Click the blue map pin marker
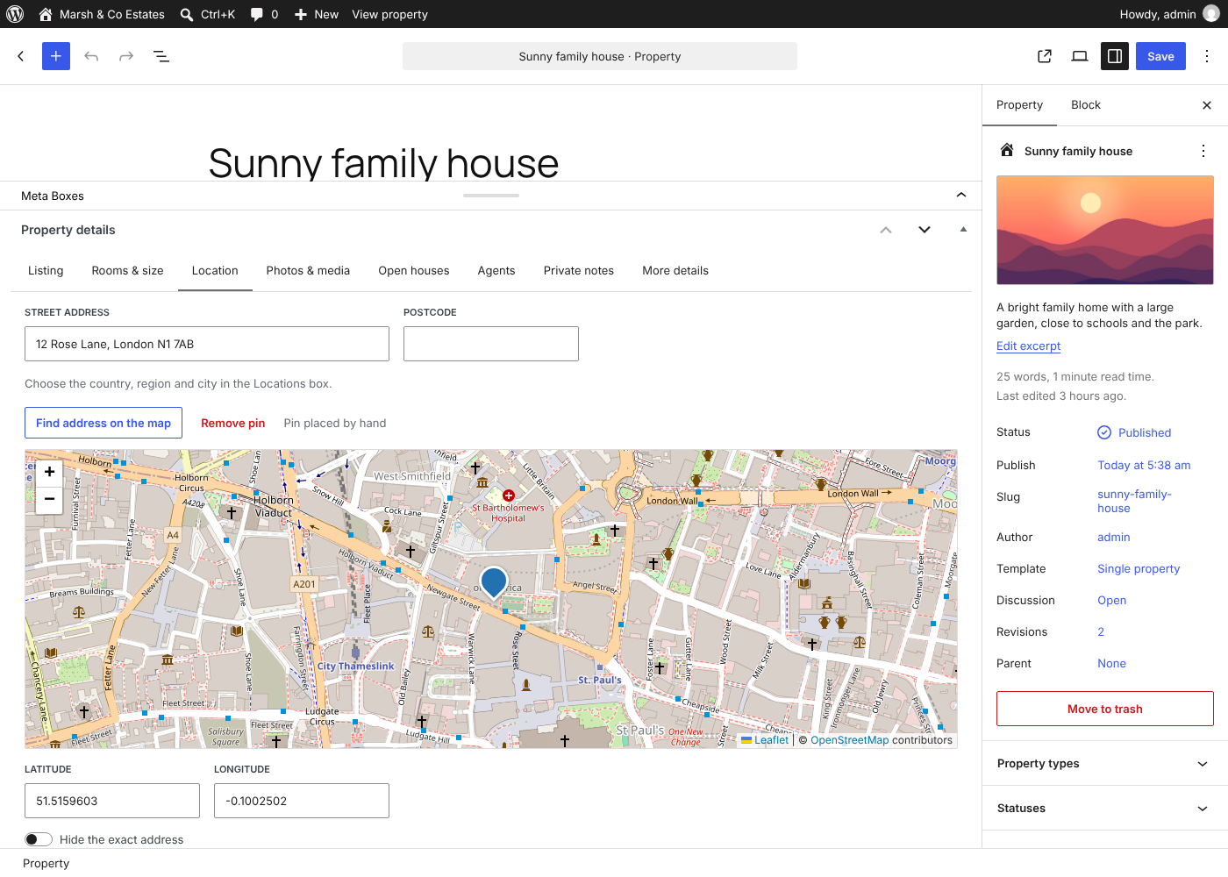 (494, 581)
